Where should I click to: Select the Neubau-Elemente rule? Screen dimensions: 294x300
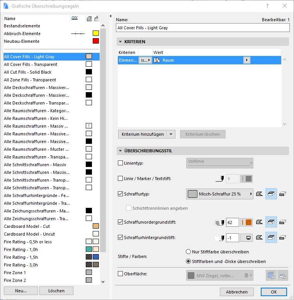(x=51, y=41)
